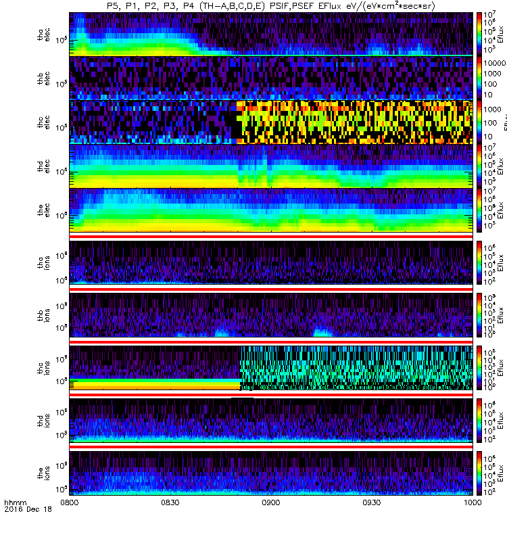The image size is (507, 541).
Task: Click the thb ions color bar
Action: click(x=479, y=315)
